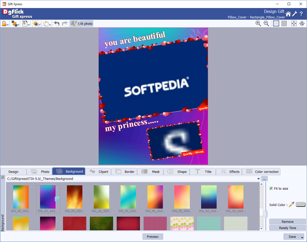The height and width of the screenshot is (242, 307).
Task: Expand the rotate dropdown arrow
Action: coord(50,25)
